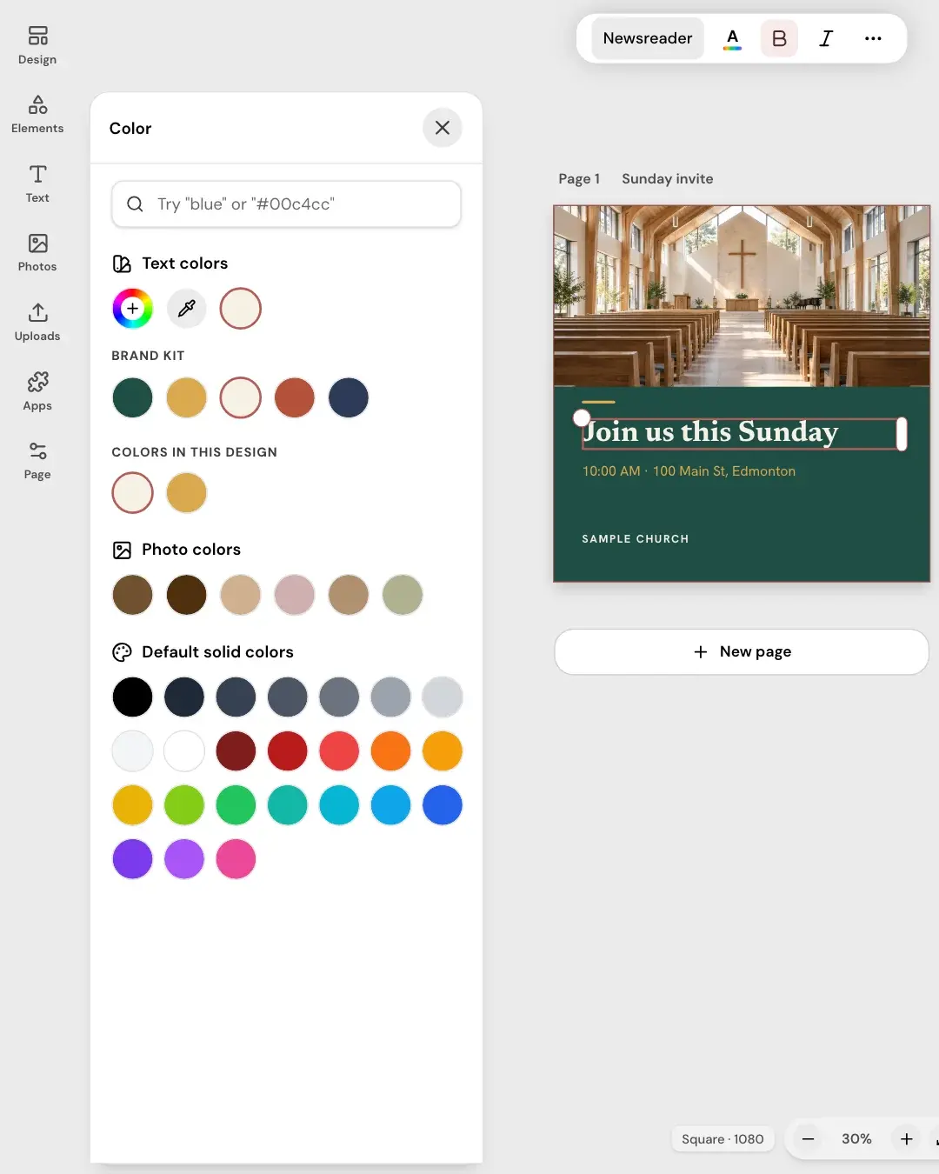Select white default solid color
The image size is (939, 1174).
point(184,751)
